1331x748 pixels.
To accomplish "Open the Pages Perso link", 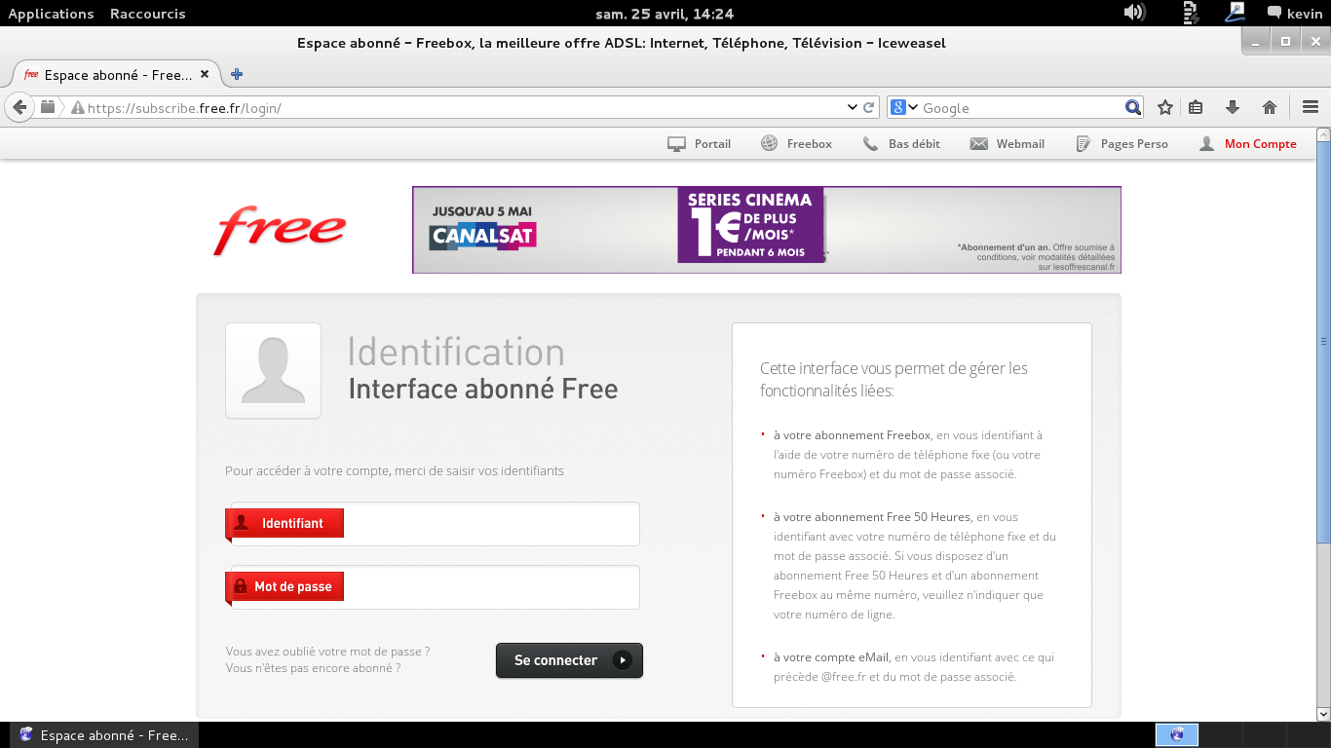I will (x=1121, y=144).
